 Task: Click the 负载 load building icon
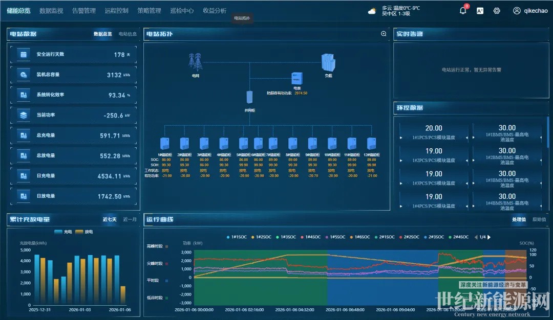click(x=328, y=62)
